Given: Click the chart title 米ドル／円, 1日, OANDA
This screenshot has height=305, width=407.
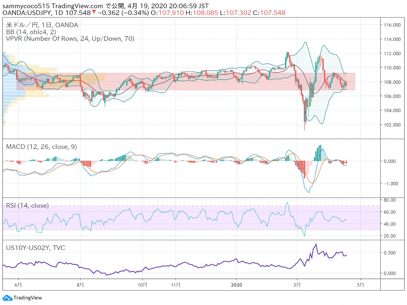Looking at the screenshot, I should (x=42, y=25).
